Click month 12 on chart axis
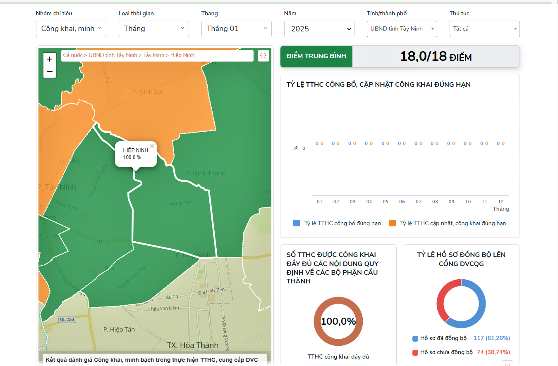The height and width of the screenshot is (366, 558). point(501,202)
